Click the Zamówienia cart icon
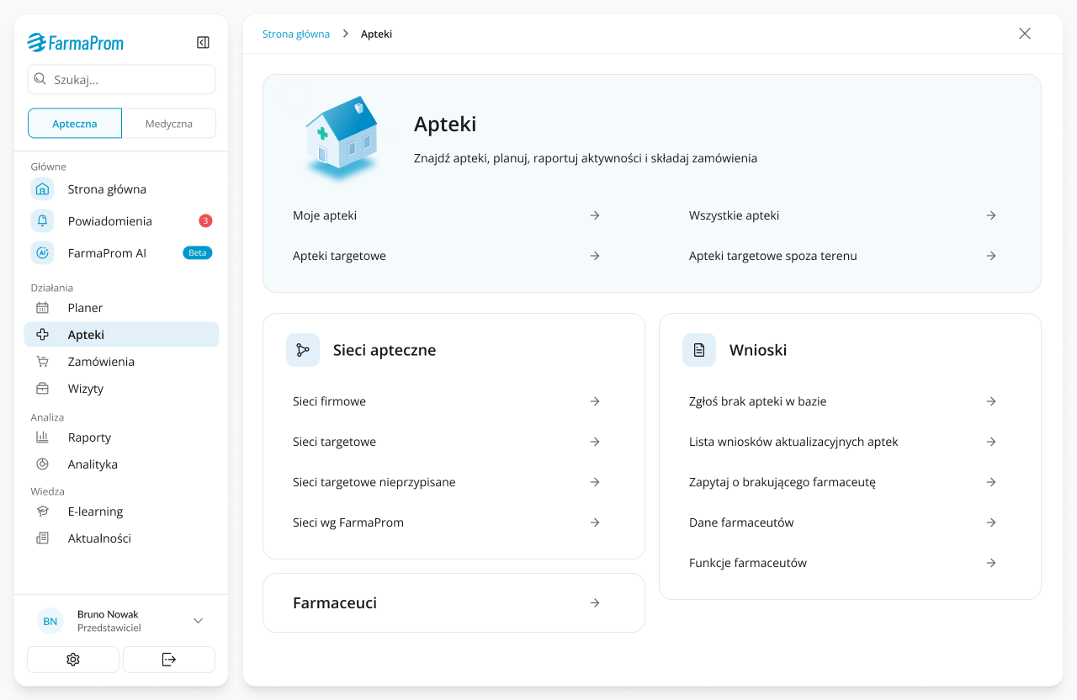The height and width of the screenshot is (700, 1077). pyautogui.click(x=42, y=362)
